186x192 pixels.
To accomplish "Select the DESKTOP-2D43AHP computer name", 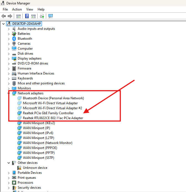I will pyautogui.click(x=27, y=24).
